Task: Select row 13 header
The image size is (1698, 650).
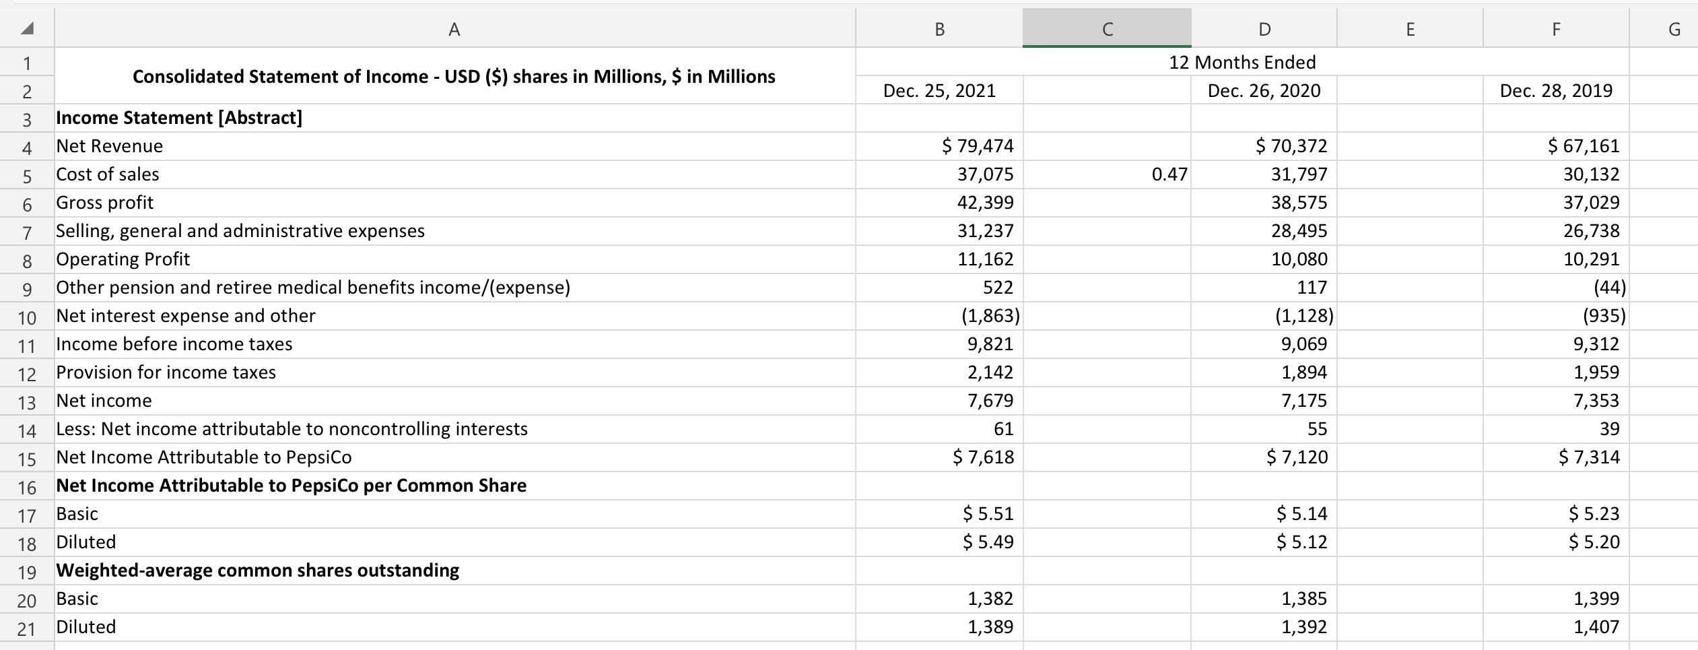Action: click(x=27, y=401)
